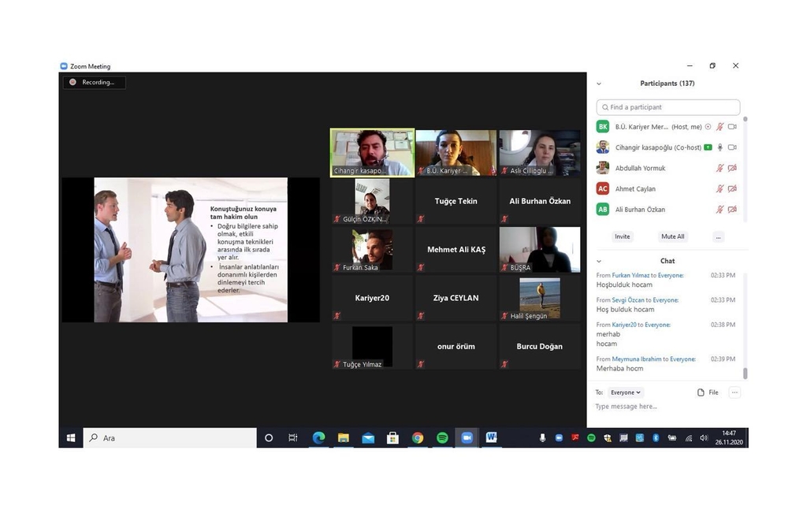Open Word from the taskbar

tap(491, 438)
